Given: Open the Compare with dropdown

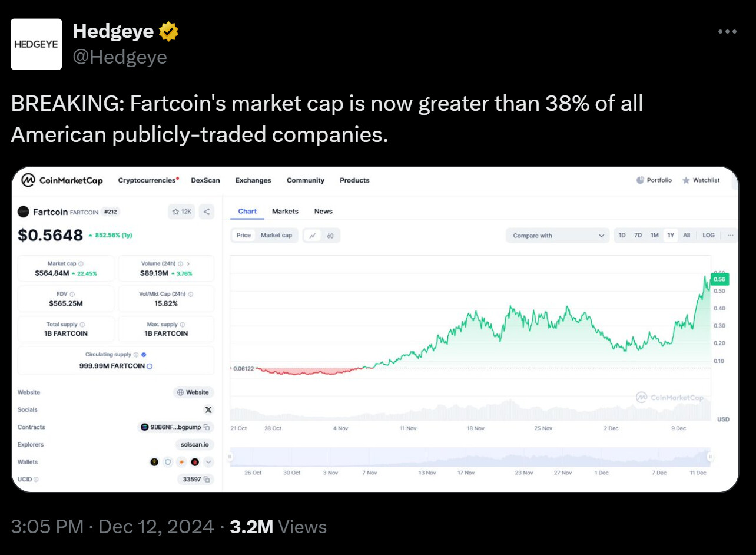Looking at the screenshot, I should 558,236.
